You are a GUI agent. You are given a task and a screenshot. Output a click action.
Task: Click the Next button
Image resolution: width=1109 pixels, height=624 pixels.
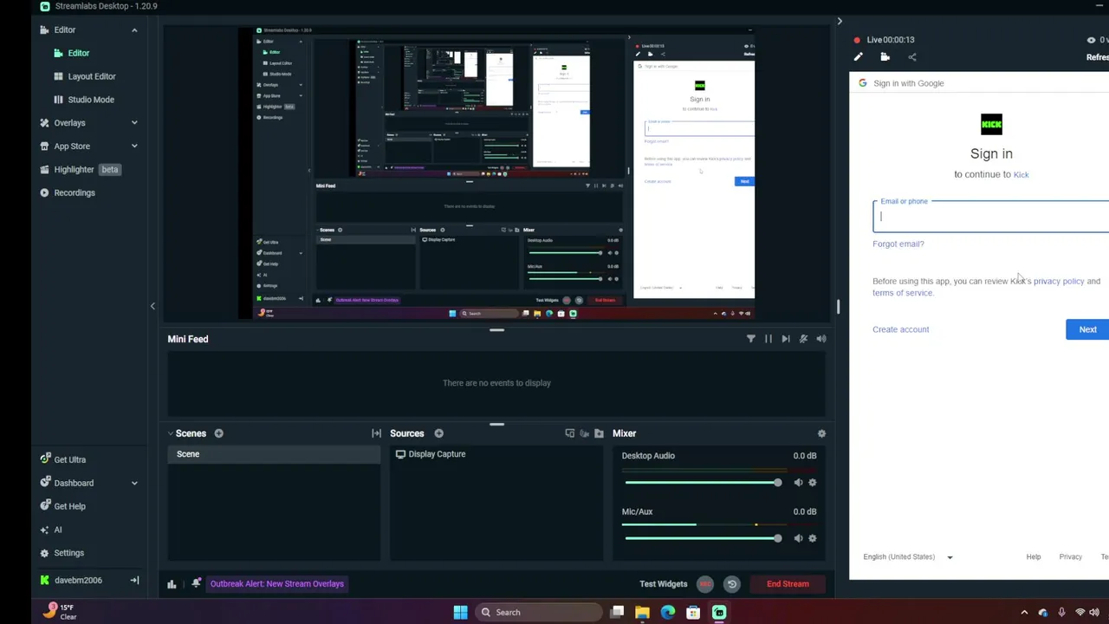pyautogui.click(x=1087, y=329)
